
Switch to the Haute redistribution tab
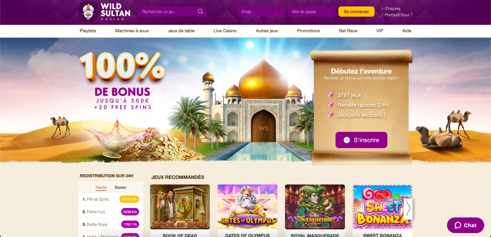(101, 187)
